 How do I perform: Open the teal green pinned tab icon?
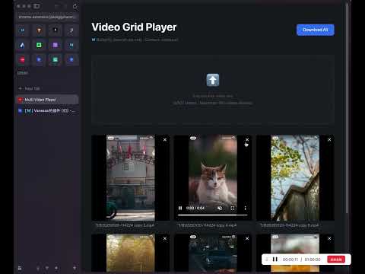55,60
